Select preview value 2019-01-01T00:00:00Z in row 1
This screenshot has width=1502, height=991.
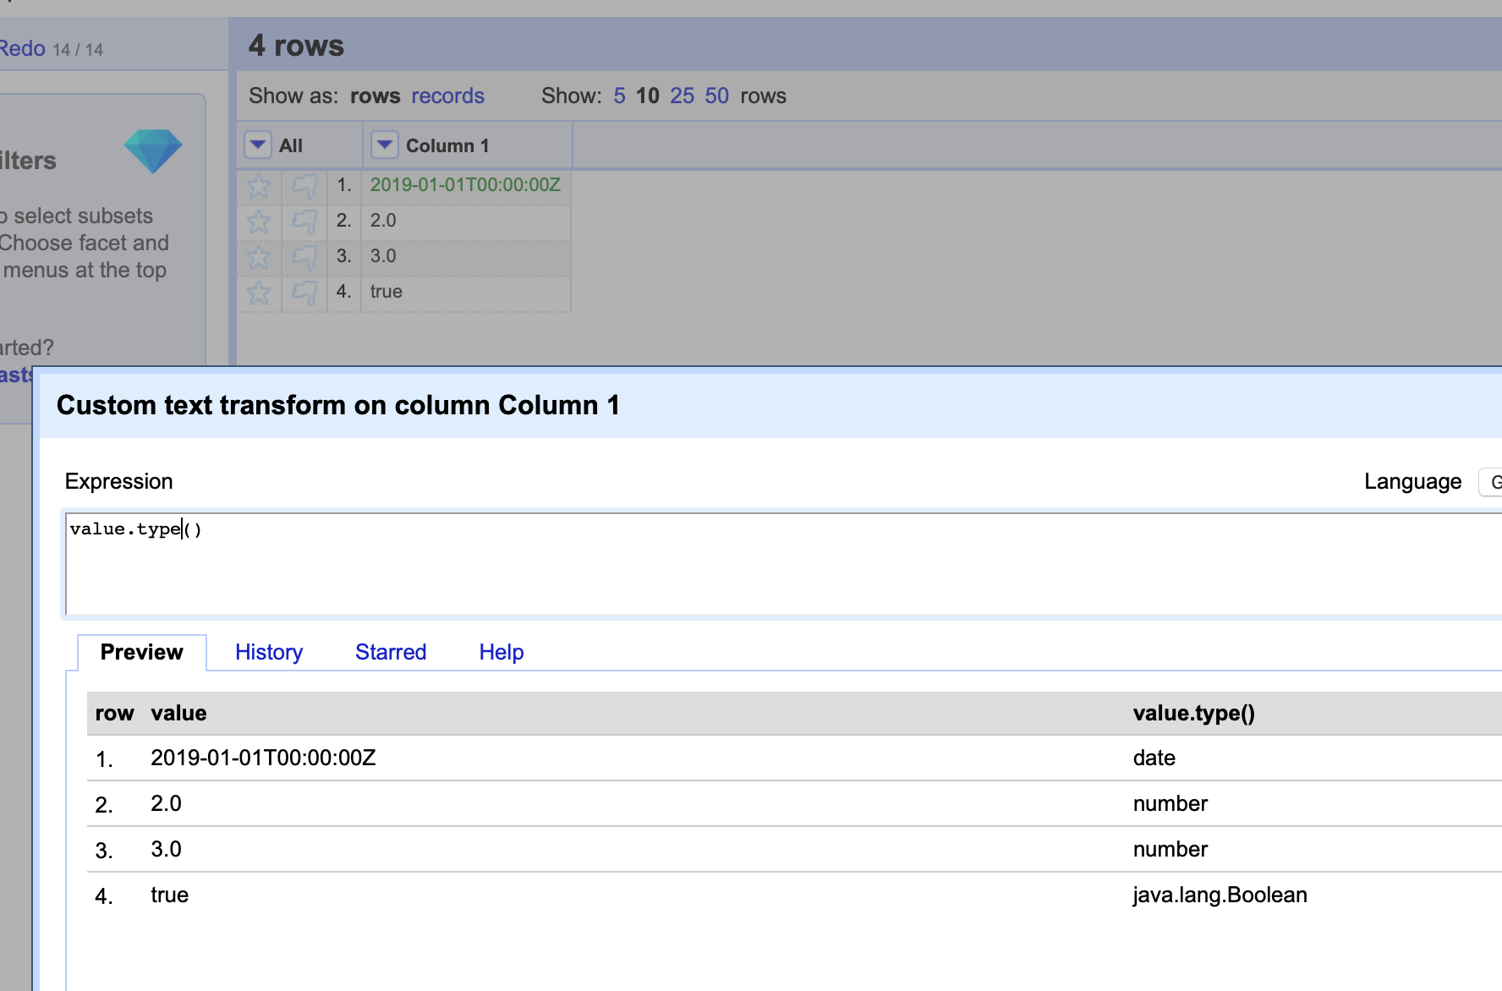tap(263, 758)
